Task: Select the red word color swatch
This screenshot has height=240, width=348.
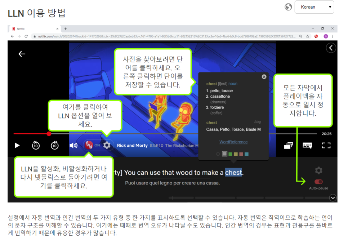Action: (x=241, y=154)
